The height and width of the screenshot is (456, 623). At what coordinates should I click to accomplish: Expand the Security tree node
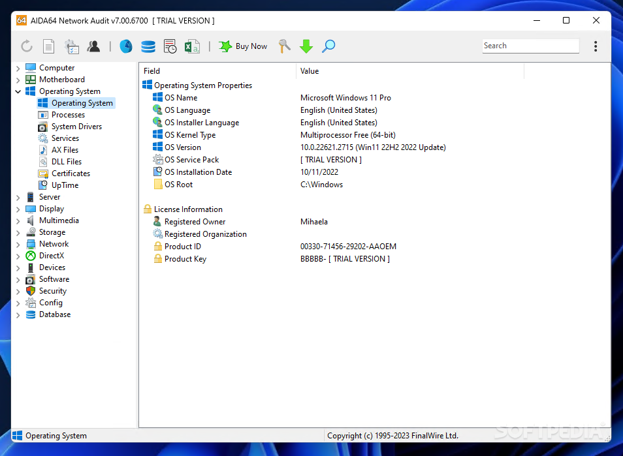18,292
